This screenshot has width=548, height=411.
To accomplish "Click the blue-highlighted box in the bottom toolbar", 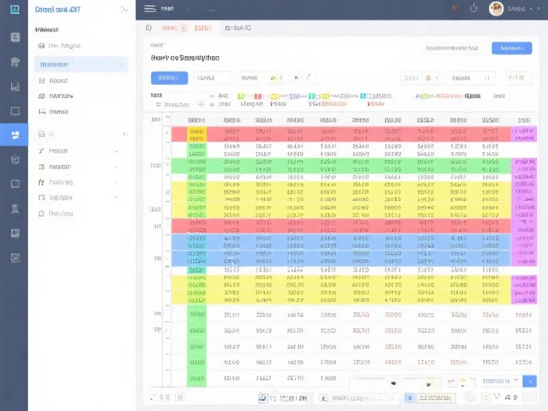I will 410,398.
